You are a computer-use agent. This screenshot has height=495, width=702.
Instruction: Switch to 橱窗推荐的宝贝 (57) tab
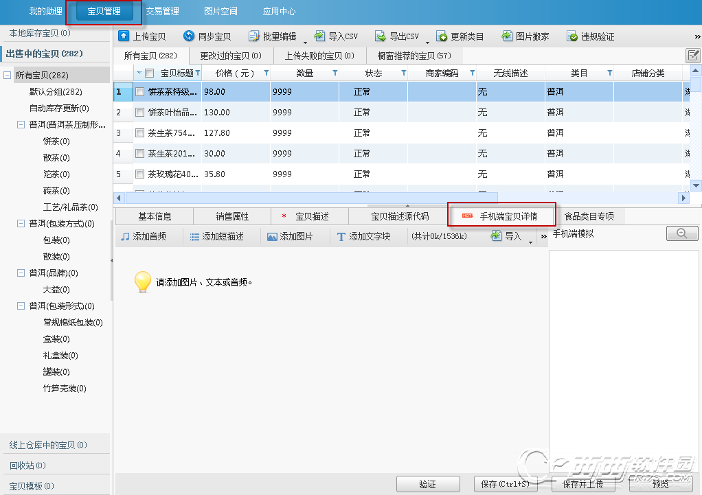[x=415, y=56]
